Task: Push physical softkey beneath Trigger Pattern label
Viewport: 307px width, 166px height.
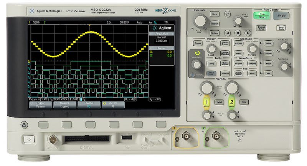Action: tap(43, 124)
